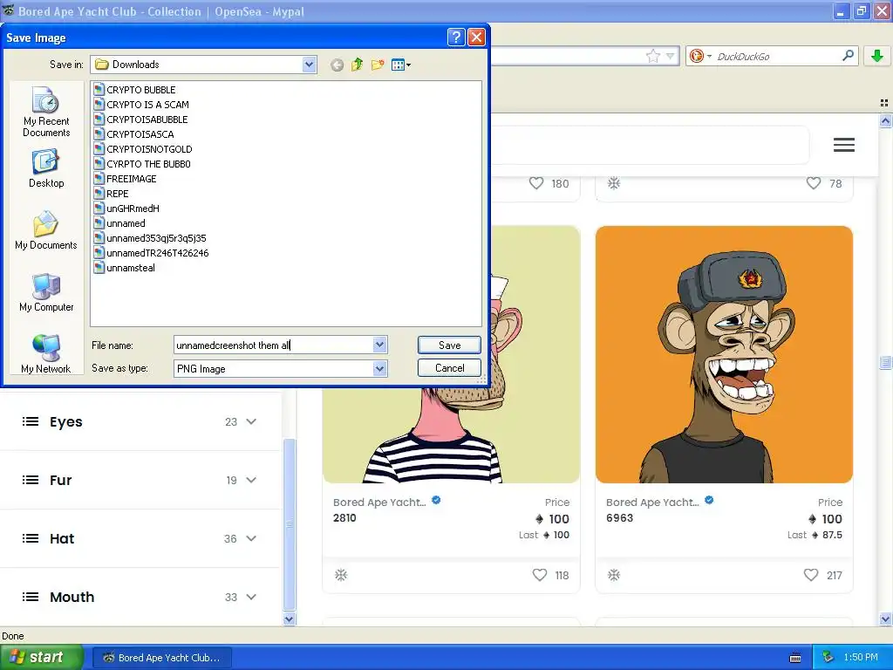Click the snowflake icon on ape 2810 card
Viewport: 893px width, 670px height.
tap(341, 575)
